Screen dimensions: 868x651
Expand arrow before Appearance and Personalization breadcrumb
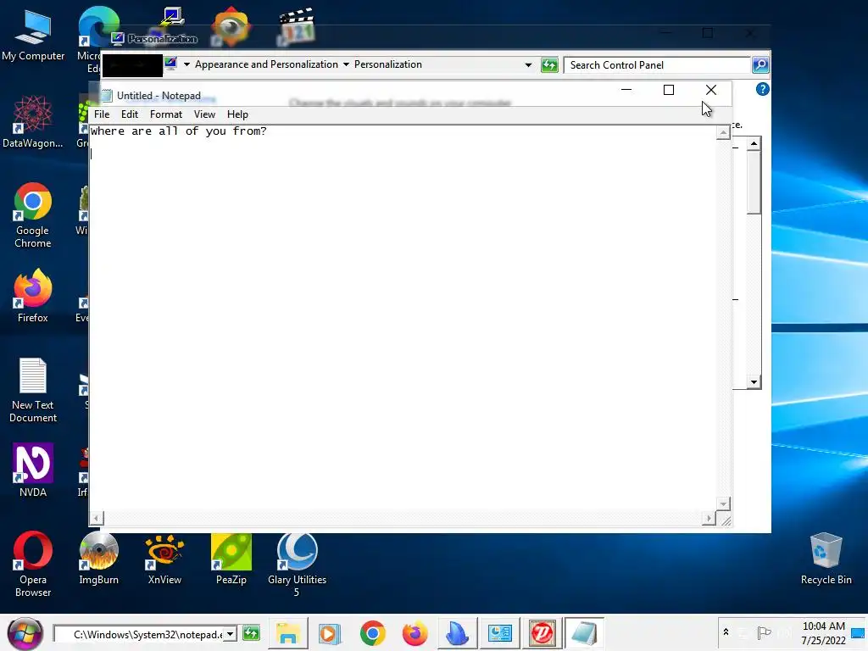click(x=186, y=64)
